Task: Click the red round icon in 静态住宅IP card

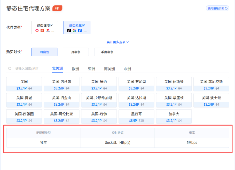Action: click(37, 30)
